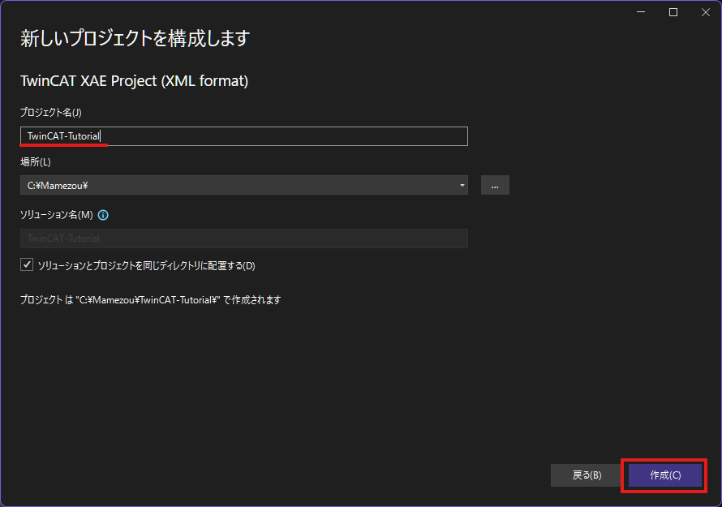The image size is (722, 507).
Task: Click the TwinCAT XAE Project (XML format) subtitle
Action: coord(134,81)
